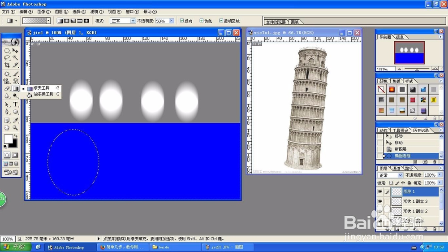Select the Zoom magnifier tool
Screen dimensions: 448x252
[15, 128]
